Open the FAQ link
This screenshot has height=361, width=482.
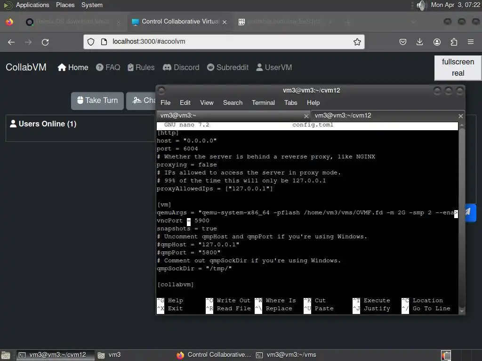pyautogui.click(x=108, y=67)
